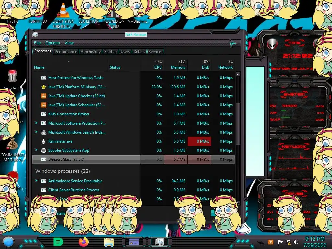The height and width of the screenshot is (249, 332).
Task: Expand the Spooler SubSystem App row
Action: point(36,150)
